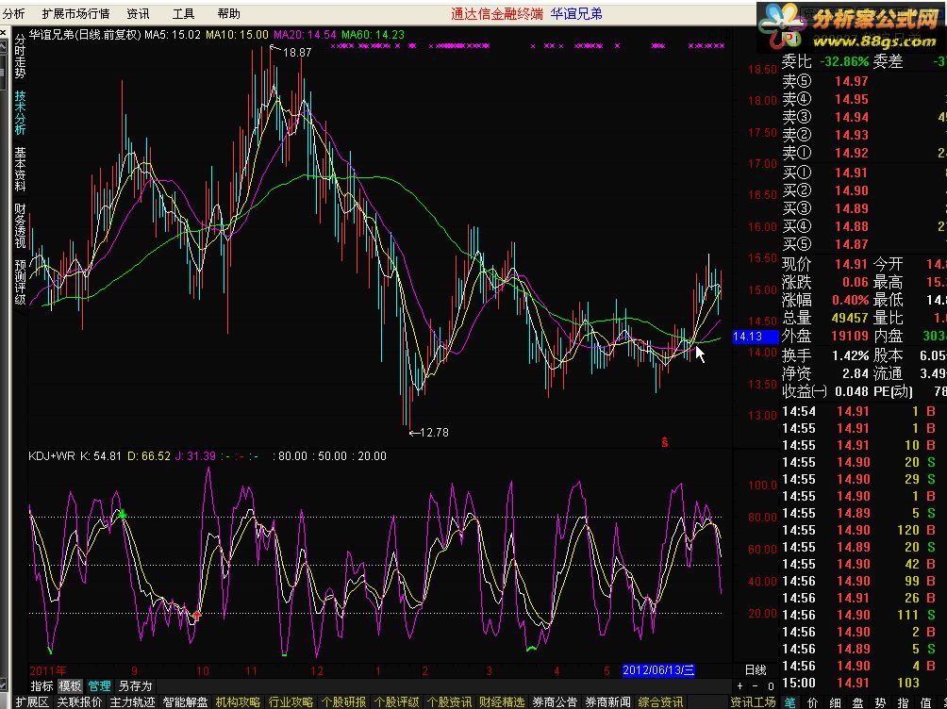
Task: Open the 机构攻略 tab
Action: pyautogui.click(x=238, y=701)
